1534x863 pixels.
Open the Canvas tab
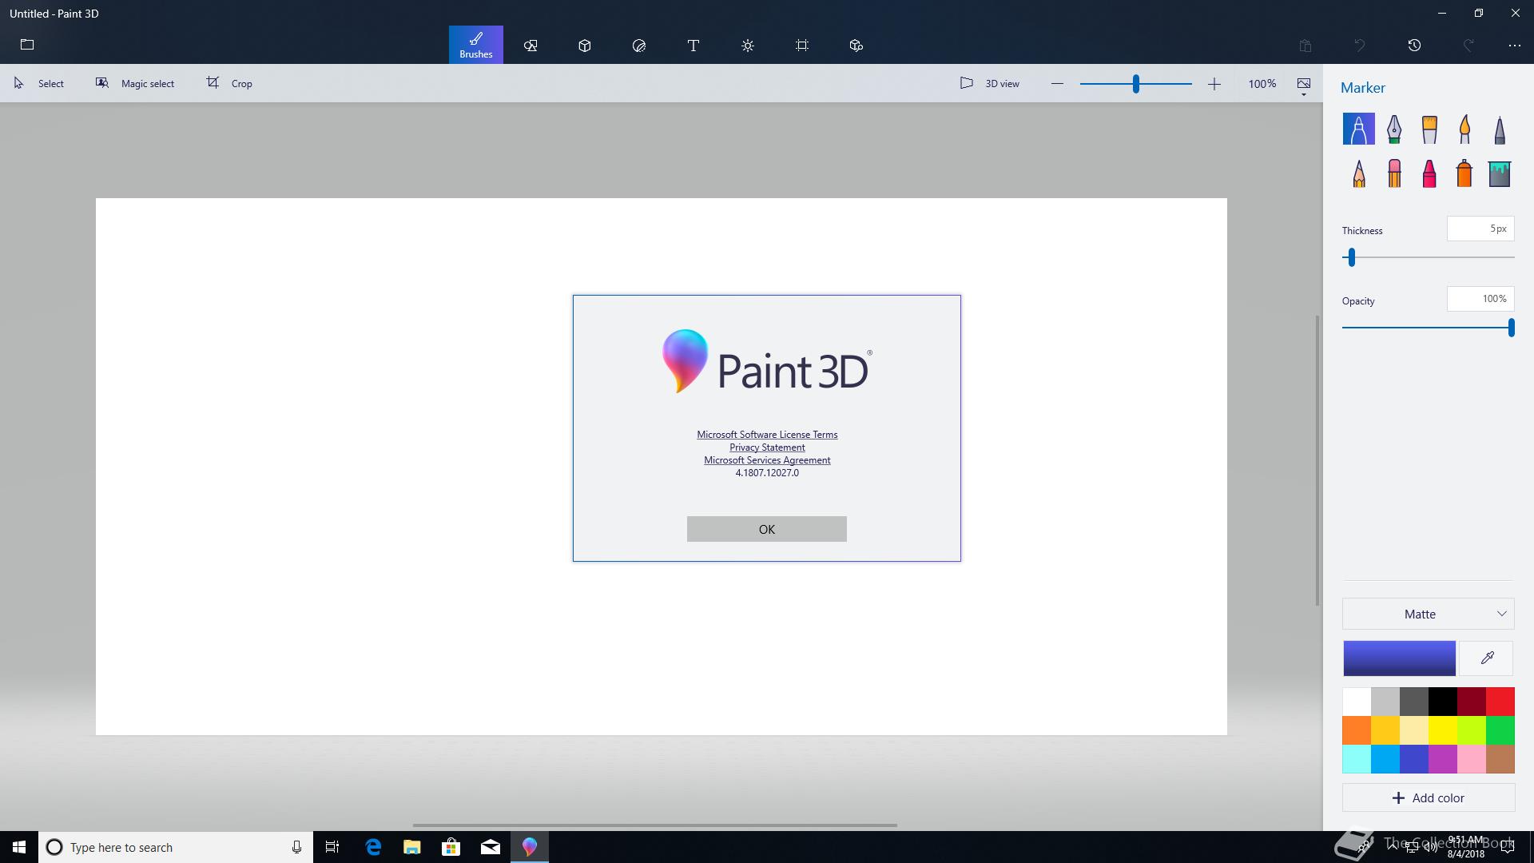(802, 46)
